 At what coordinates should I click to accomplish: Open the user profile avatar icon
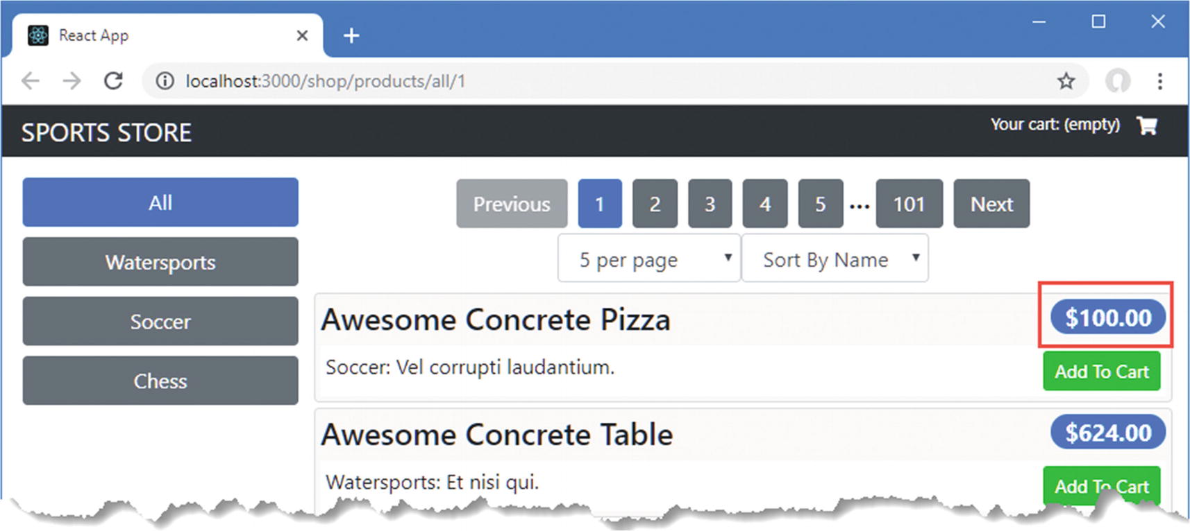point(1117,81)
